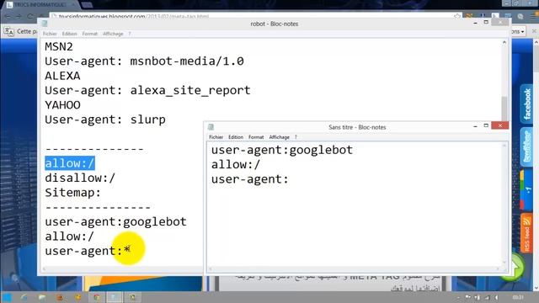The width and height of the screenshot is (539, 303).
Task: Open Edition menu in robot Bloc-notes
Action: tap(69, 34)
